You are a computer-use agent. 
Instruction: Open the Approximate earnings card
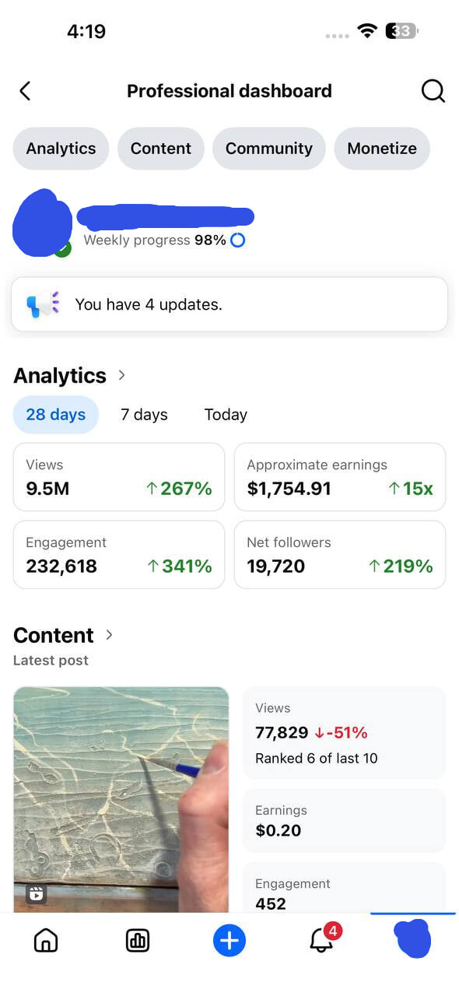point(340,477)
